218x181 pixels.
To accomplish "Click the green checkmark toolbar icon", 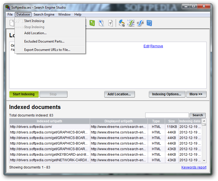I will point(92,23).
